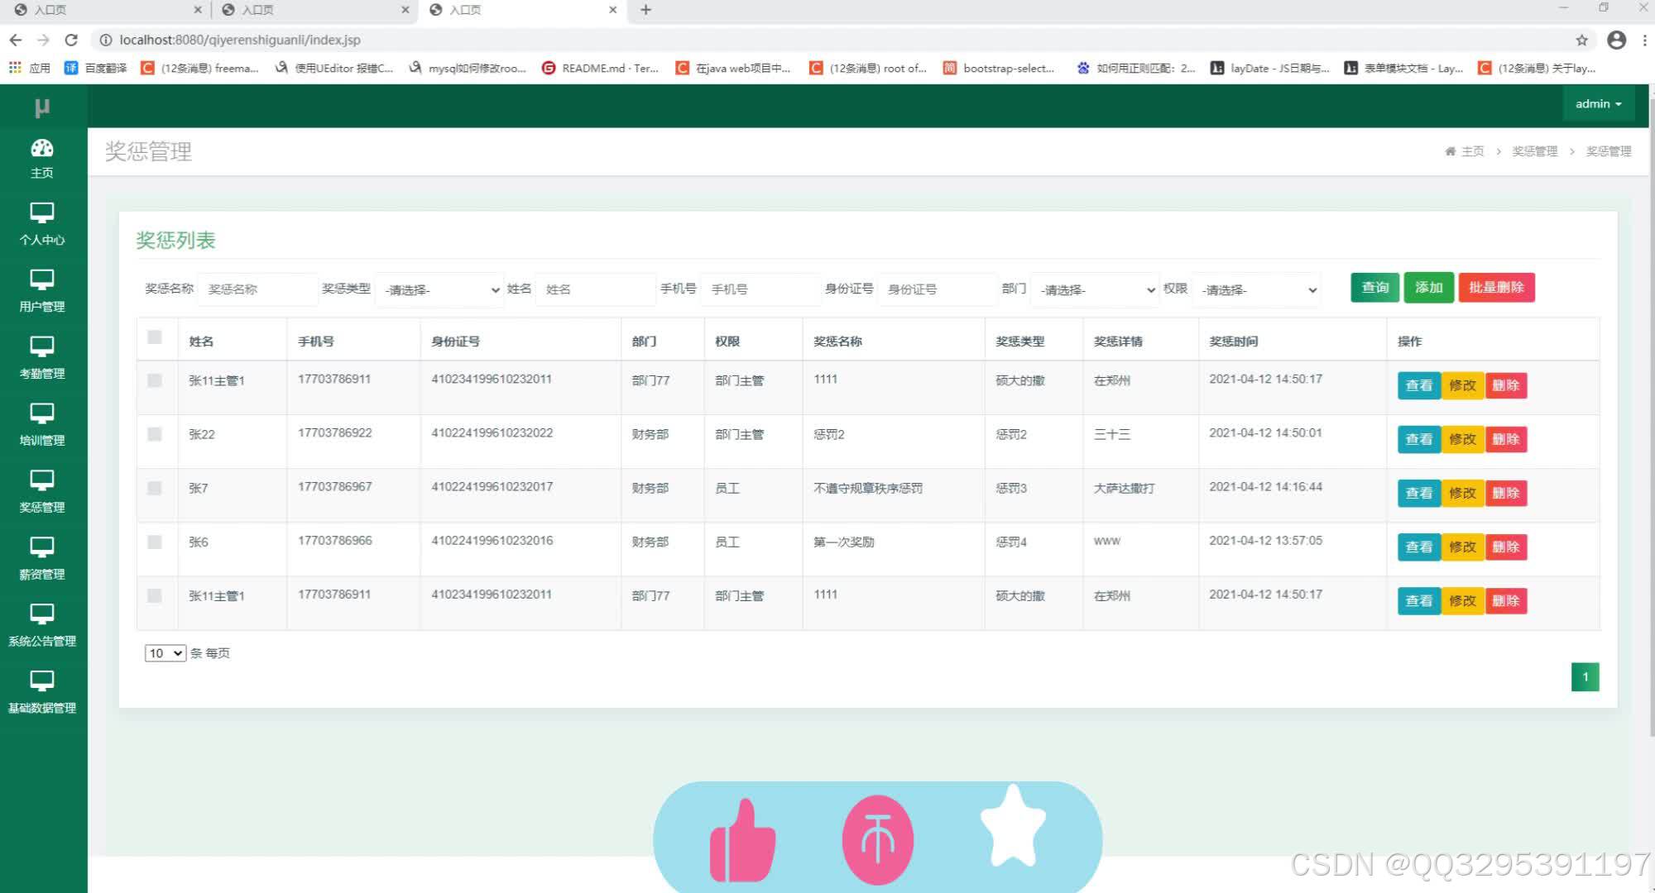Click 主页 breadcrumb link
Viewport: 1655px width, 893px height.
click(1472, 151)
